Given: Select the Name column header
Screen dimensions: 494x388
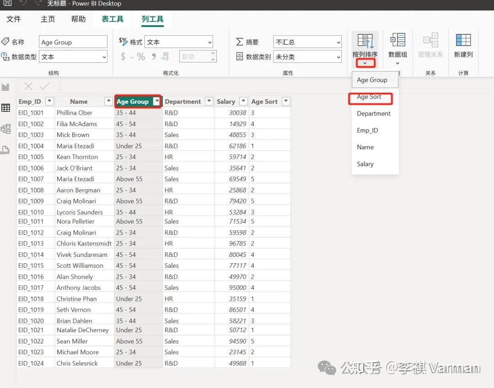Looking at the screenshot, I should click(x=79, y=101).
